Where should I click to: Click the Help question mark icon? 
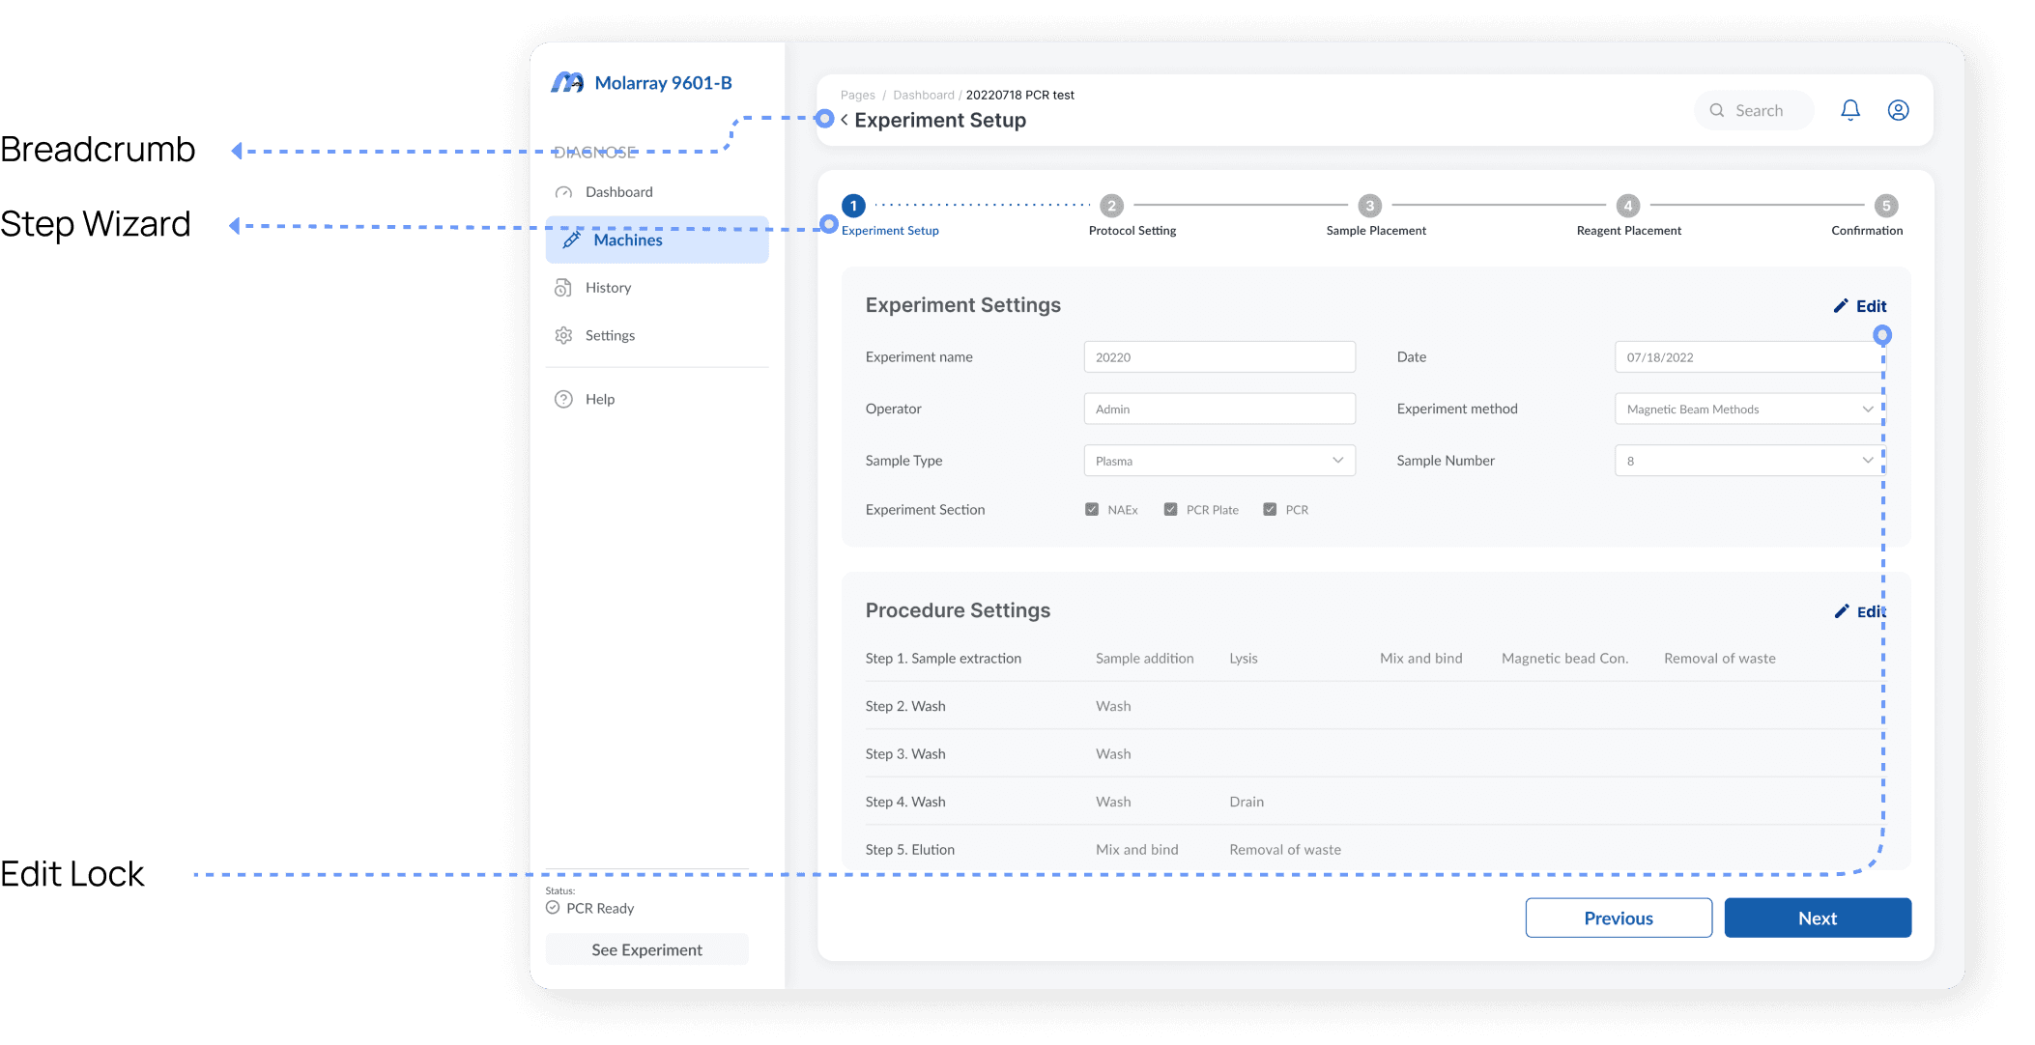(563, 399)
